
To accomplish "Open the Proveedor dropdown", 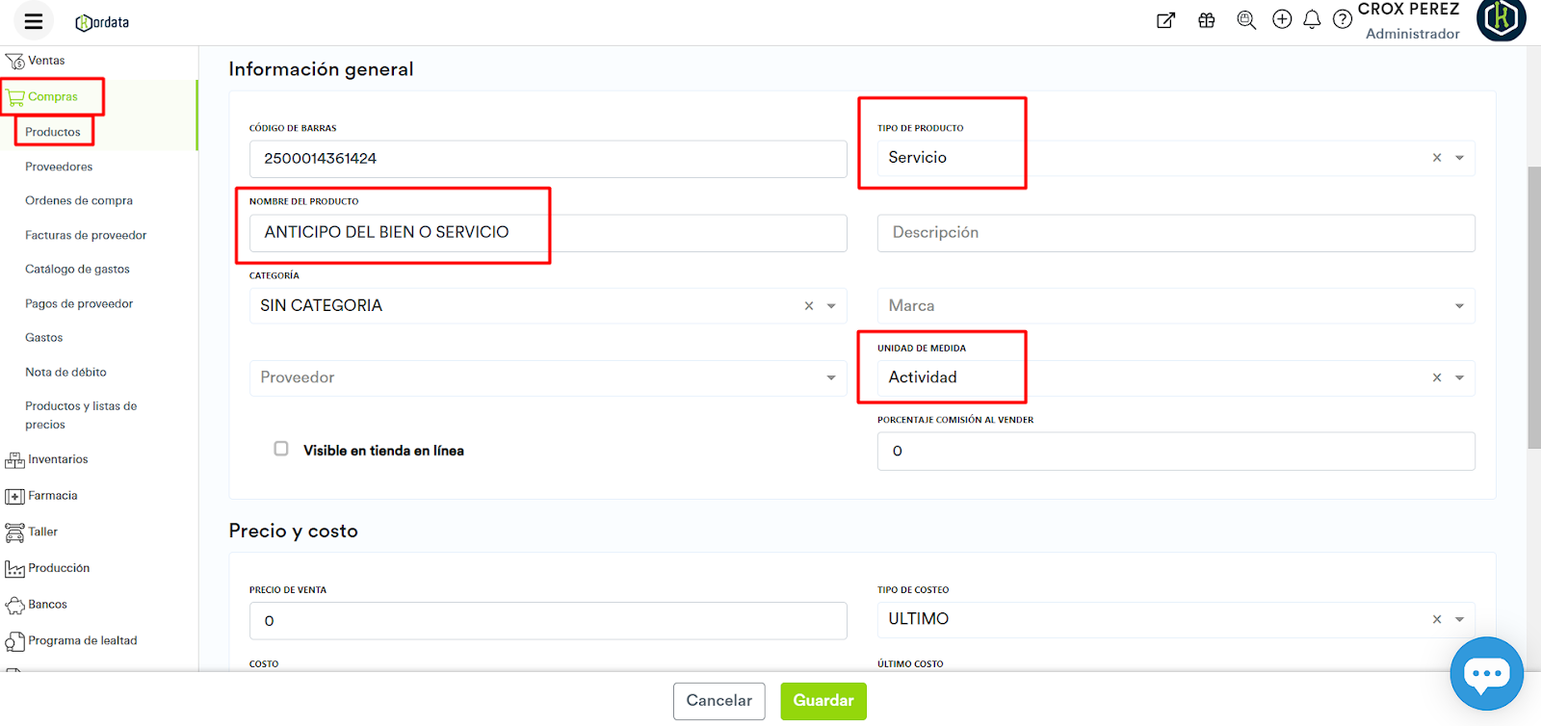I will point(830,377).
